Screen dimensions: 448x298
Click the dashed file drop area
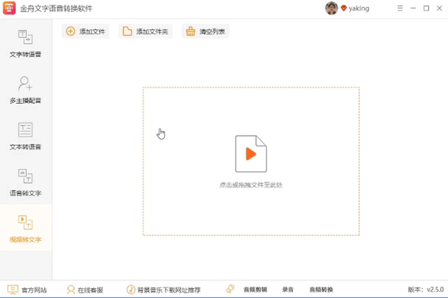(251, 212)
